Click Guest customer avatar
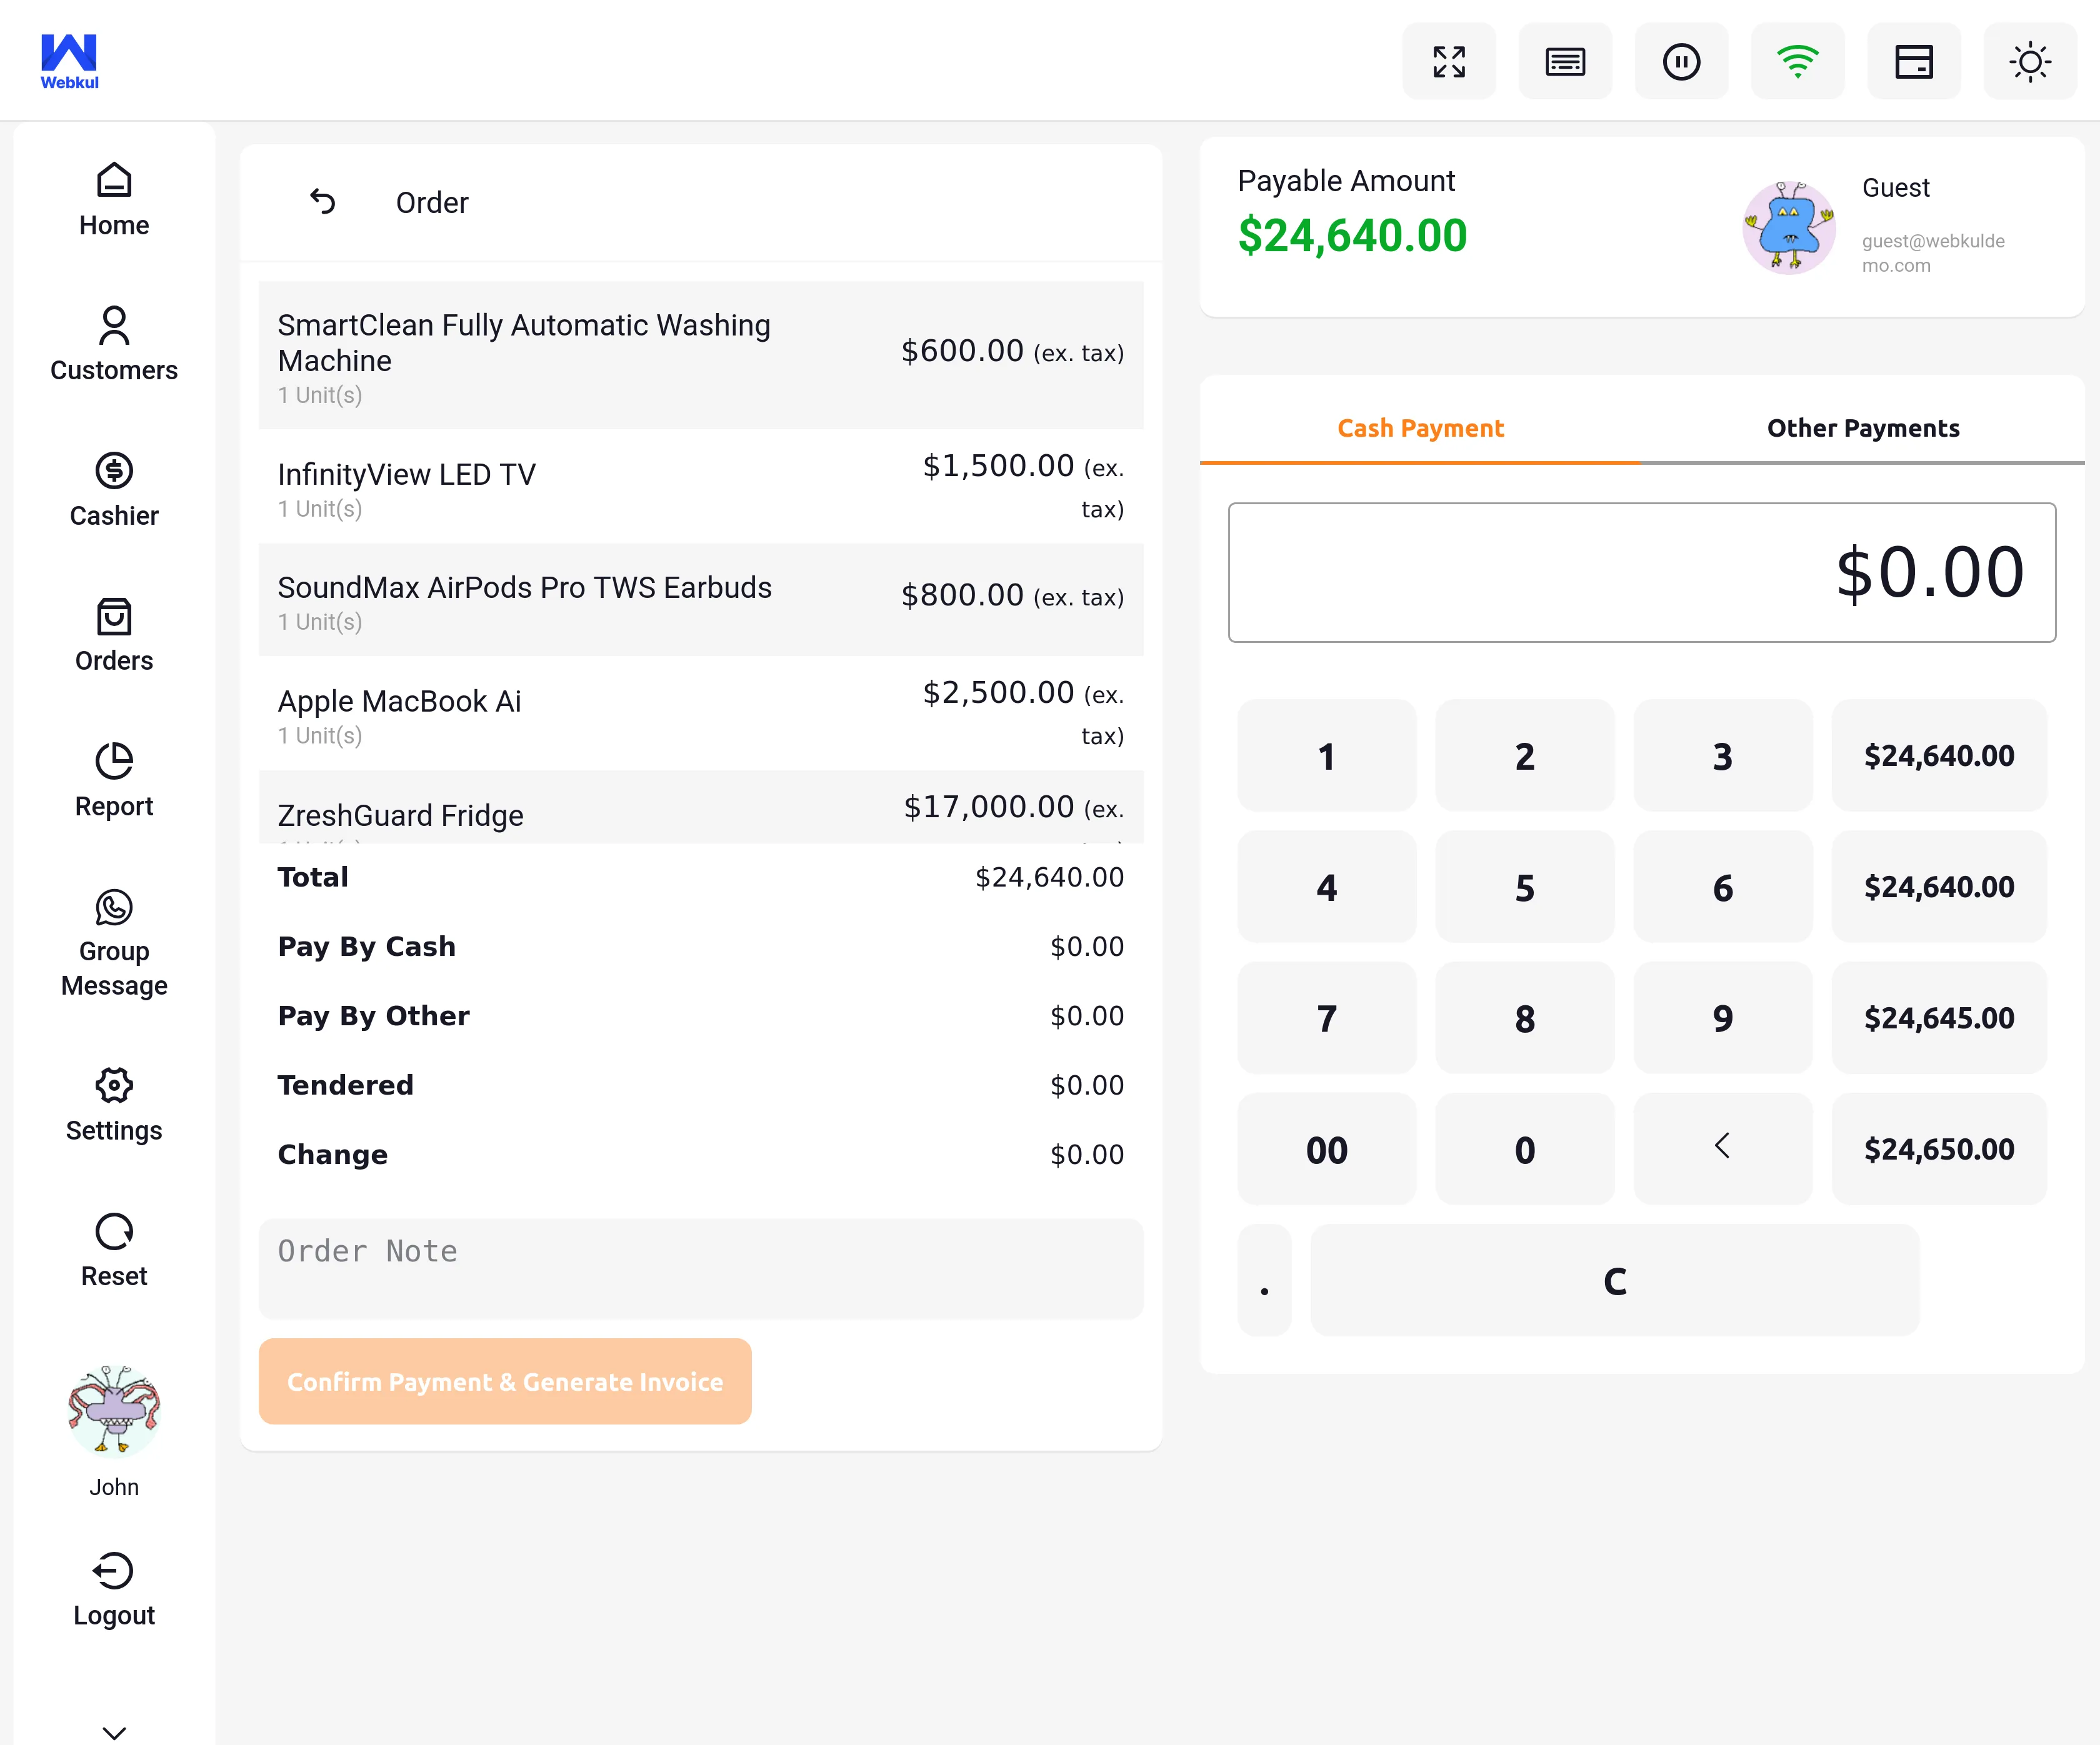Image resolution: width=2100 pixels, height=1745 pixels. coord(1789,228)
